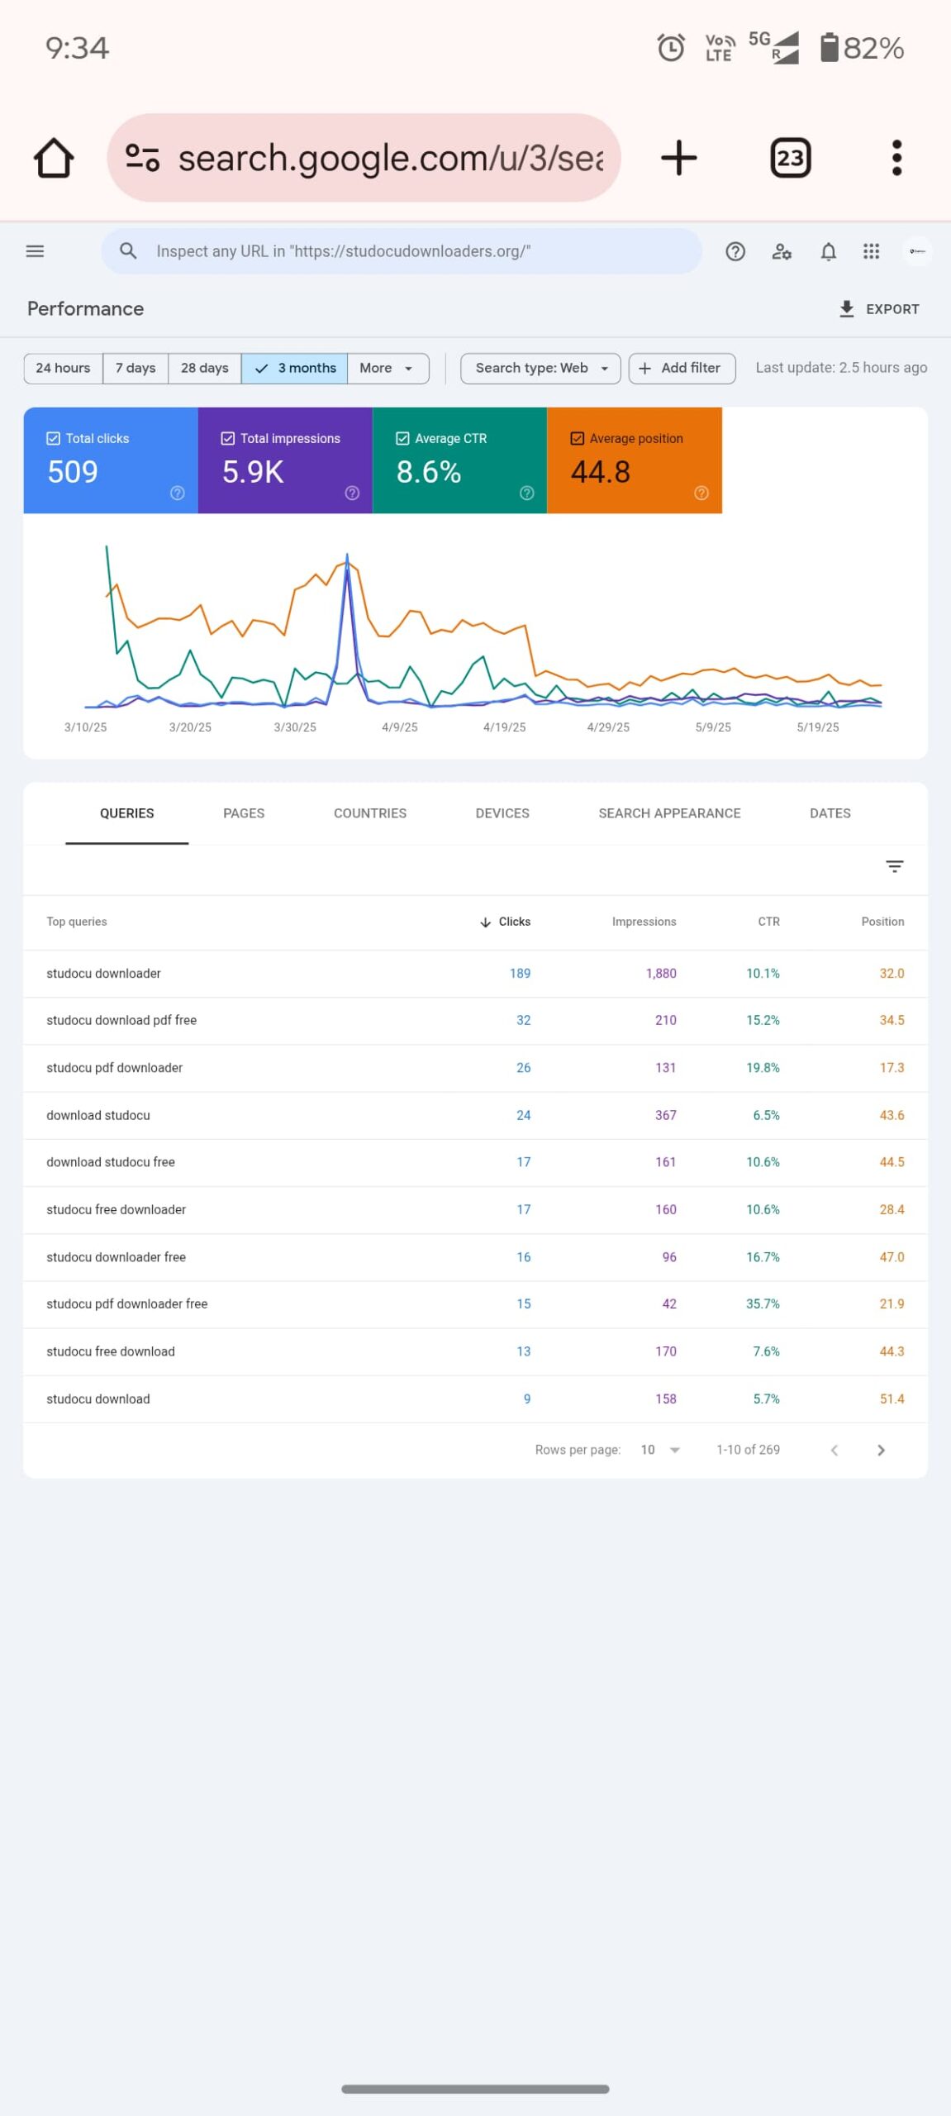The height and width of the screenshot is (2116, 951).
Task: Click the 1,880 impressions value
Action: (x=661, y=974)
